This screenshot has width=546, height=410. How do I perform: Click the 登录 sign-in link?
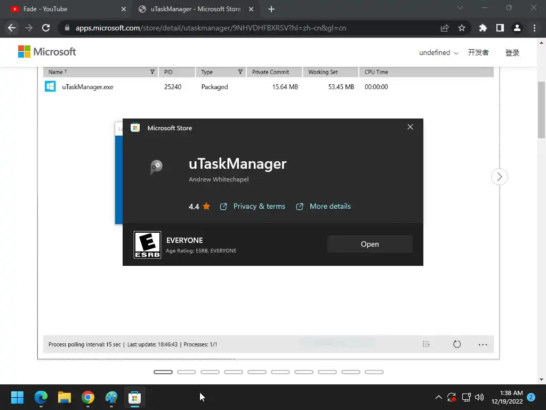pos(512,53)
